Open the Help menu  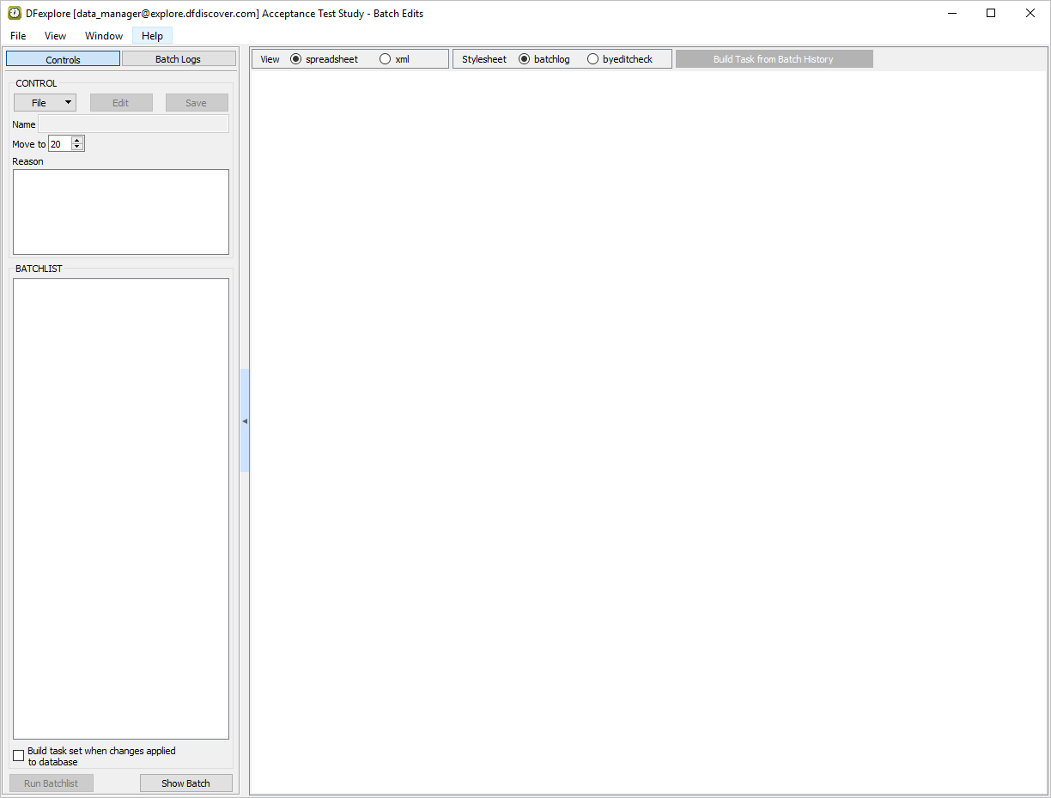[152, 36]
